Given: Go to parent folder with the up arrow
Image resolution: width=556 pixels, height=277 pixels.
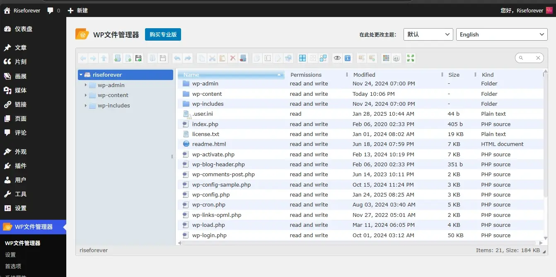Looking at the screenshot, I should [104, 58].
